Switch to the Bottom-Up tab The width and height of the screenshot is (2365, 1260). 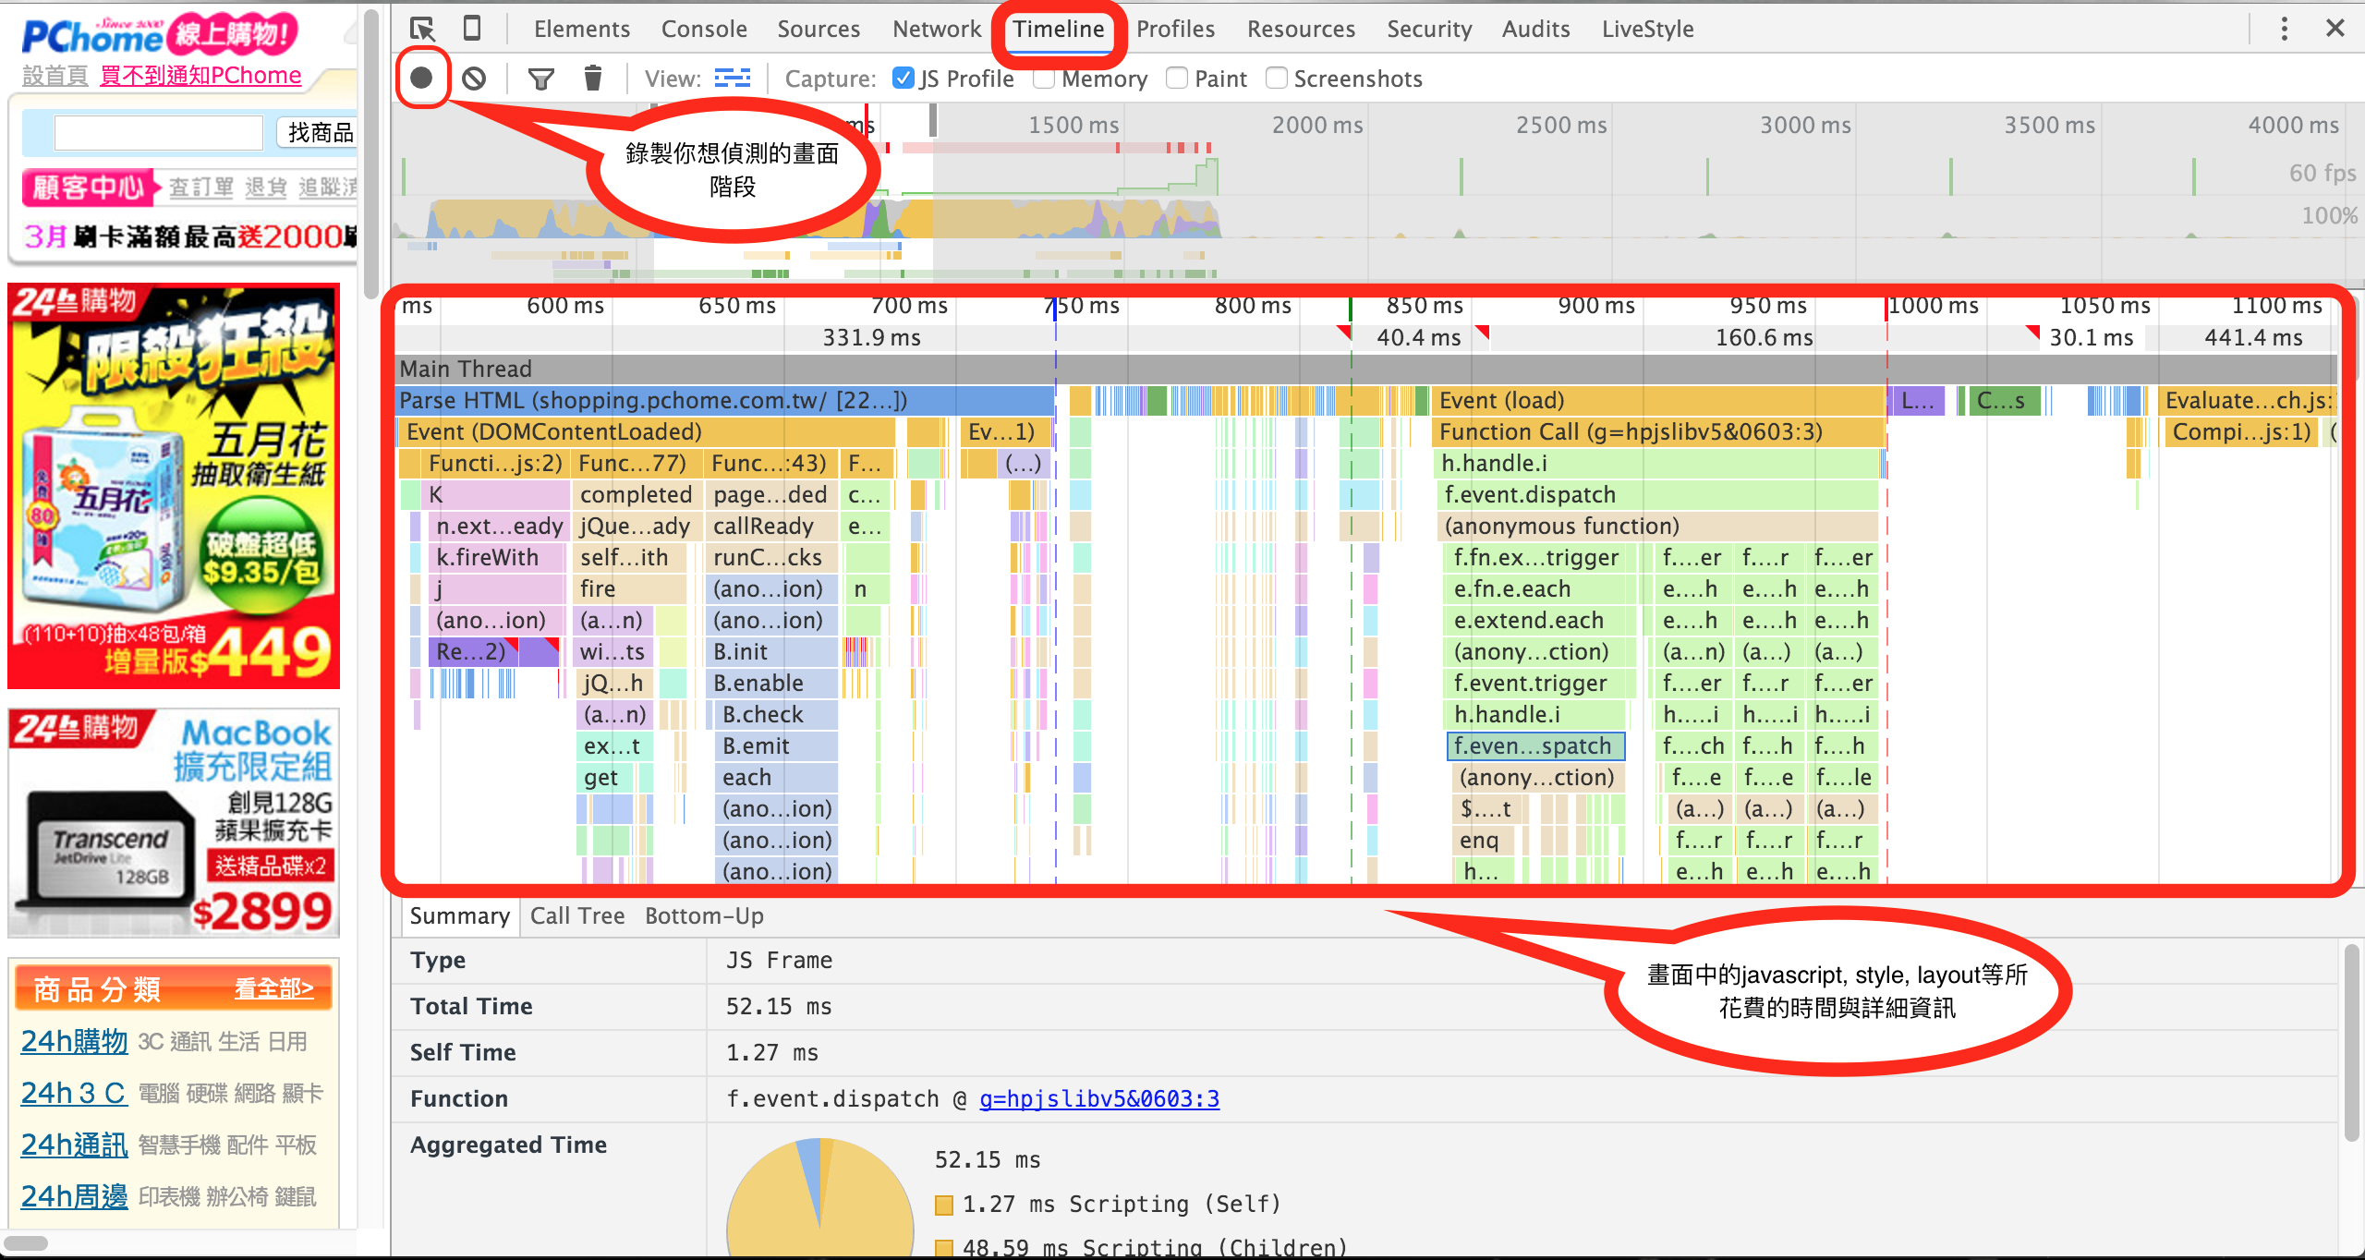pos(704,915)
